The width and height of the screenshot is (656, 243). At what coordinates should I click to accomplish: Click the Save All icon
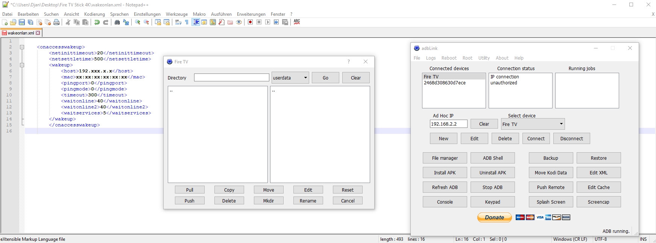[30, 22]
